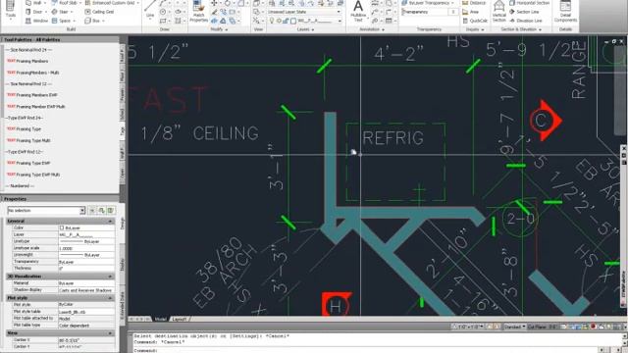Open the Design tab in Properties

pos(122,223)
